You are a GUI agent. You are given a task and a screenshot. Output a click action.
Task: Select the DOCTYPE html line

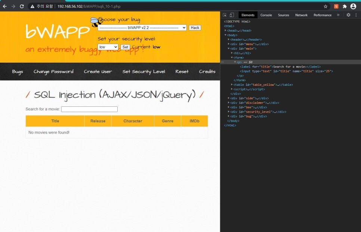(x=237, y=21)
